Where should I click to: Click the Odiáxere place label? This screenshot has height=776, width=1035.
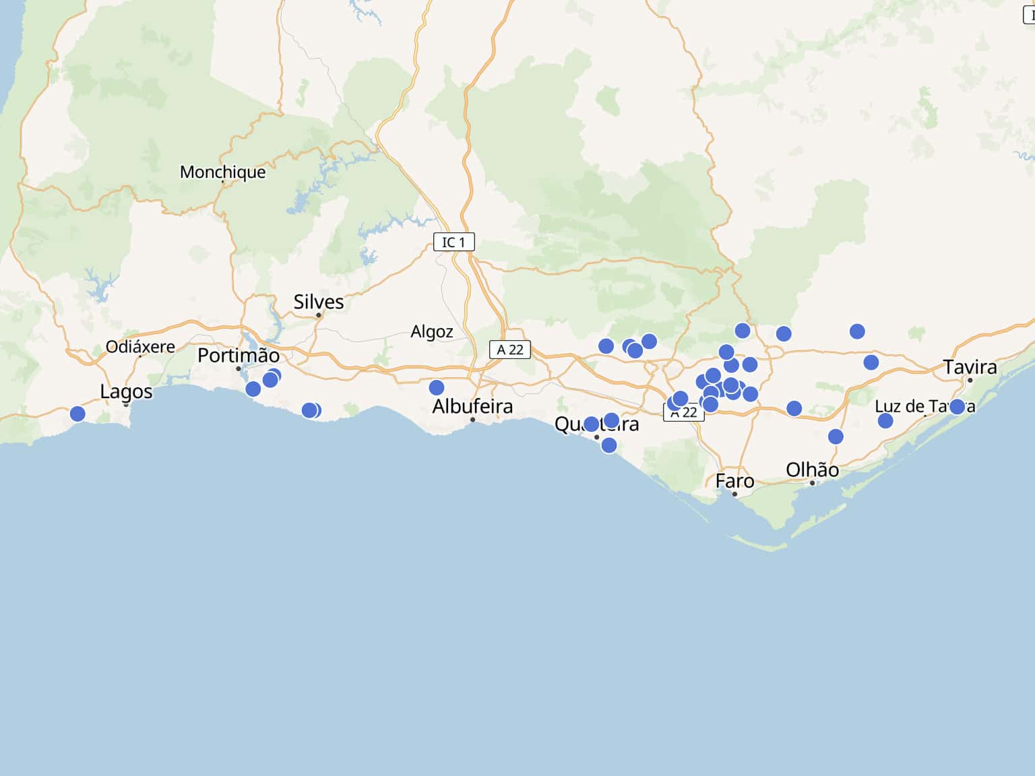pyautogui.click(x=140, y=347)
